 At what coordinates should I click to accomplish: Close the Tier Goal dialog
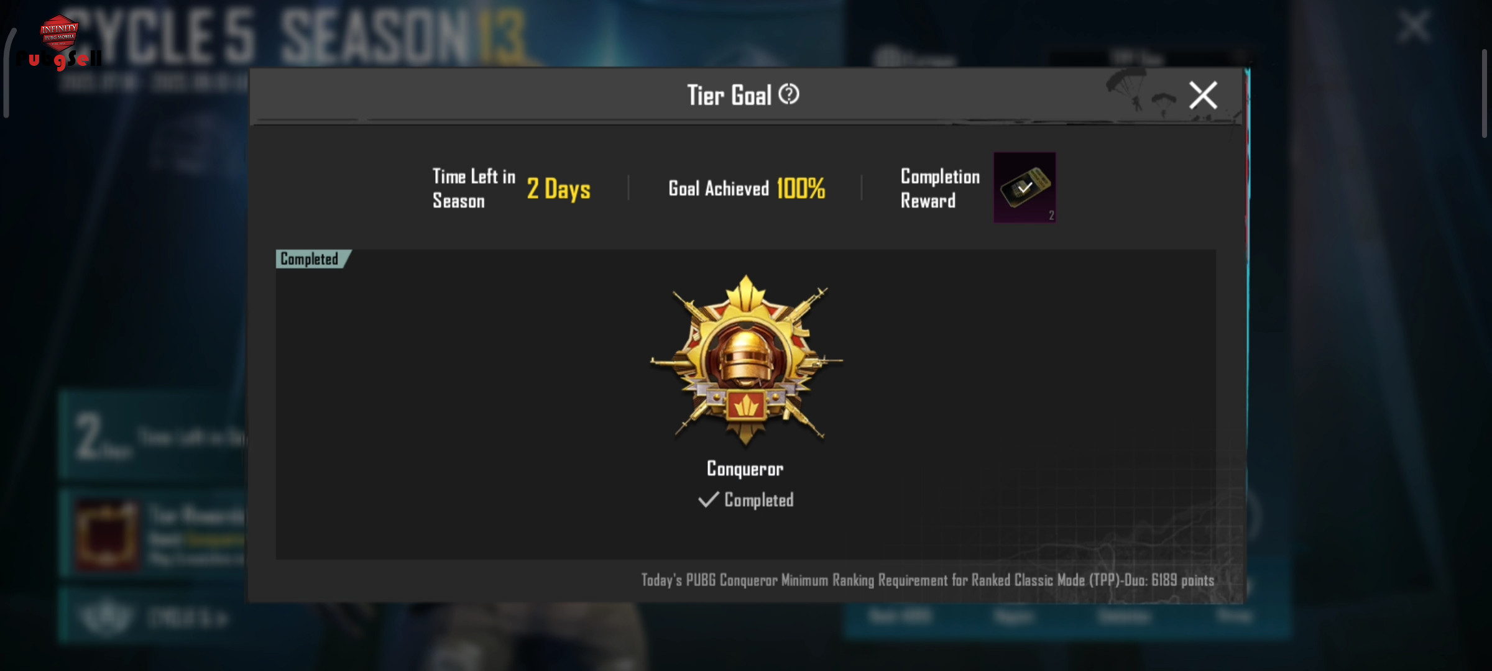click(1203, 95)
